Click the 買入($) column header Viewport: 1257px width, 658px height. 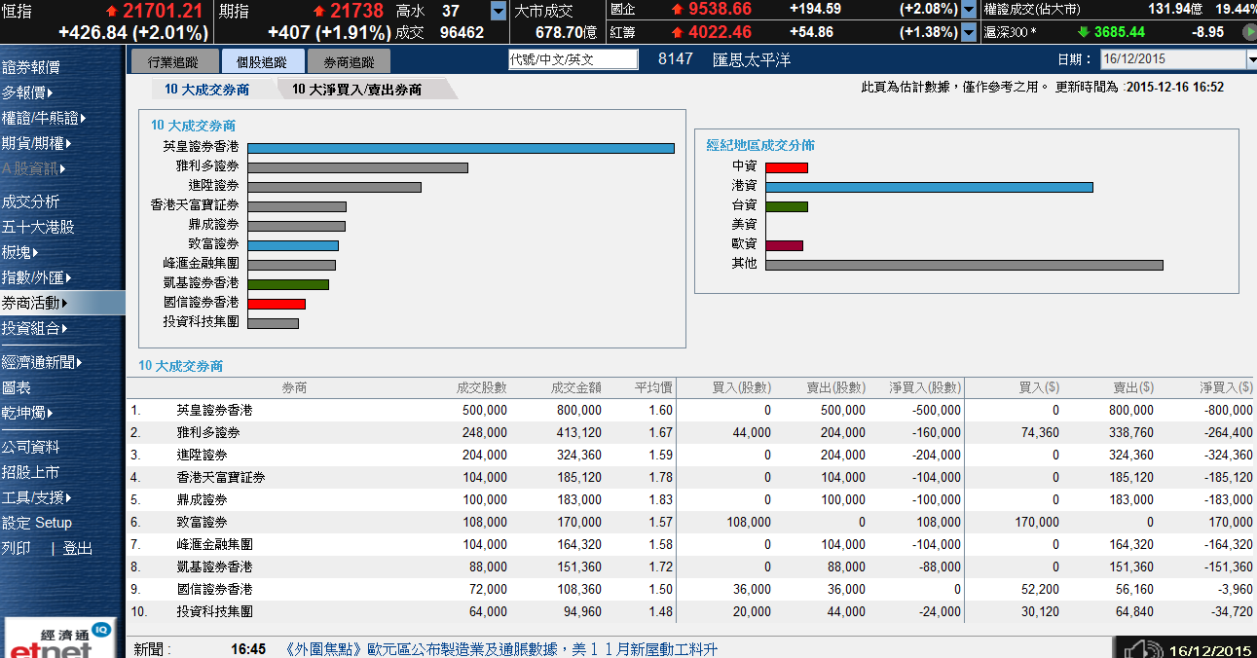tap(1039, 387)
